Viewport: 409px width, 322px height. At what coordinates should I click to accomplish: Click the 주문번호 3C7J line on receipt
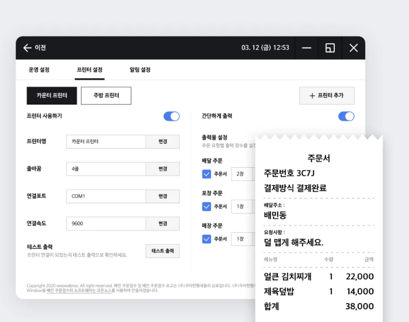[x=289, y=173]
